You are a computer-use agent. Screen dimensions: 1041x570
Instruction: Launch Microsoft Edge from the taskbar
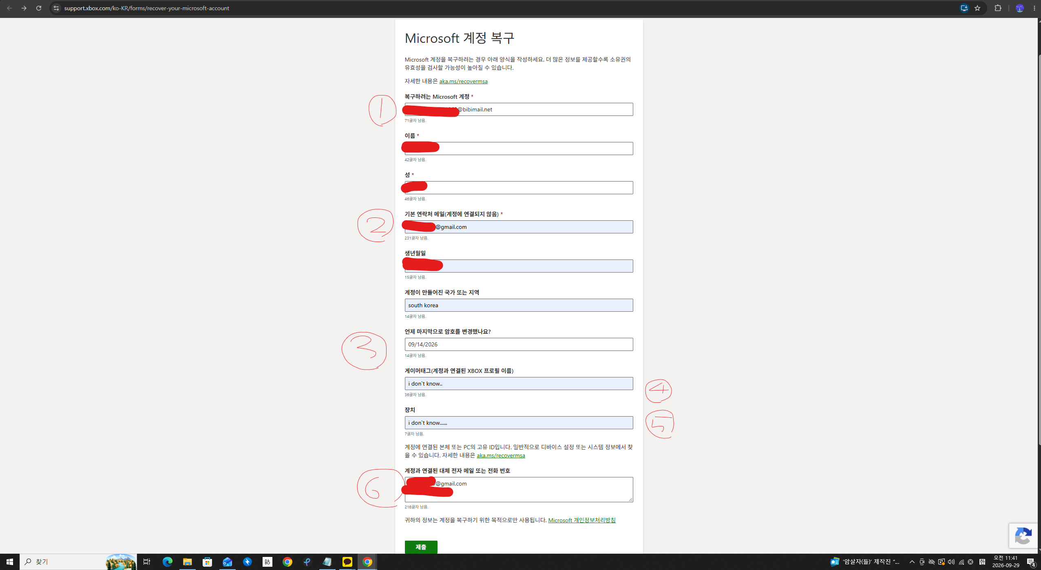(x=167, y=562)
